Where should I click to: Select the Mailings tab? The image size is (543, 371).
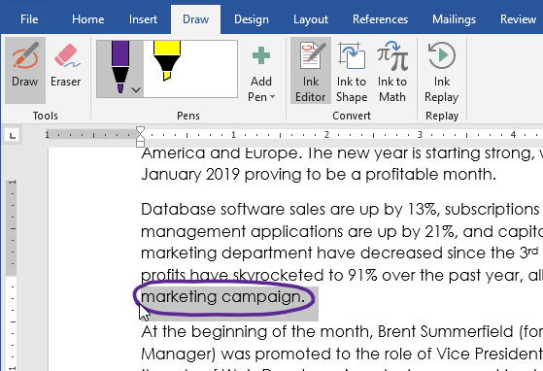[x=454, y=19]
